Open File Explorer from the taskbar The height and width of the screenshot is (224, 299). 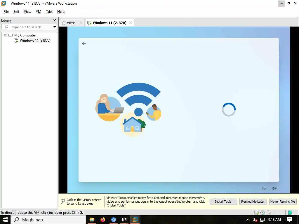pyautogui.click(x=92, y=220)
